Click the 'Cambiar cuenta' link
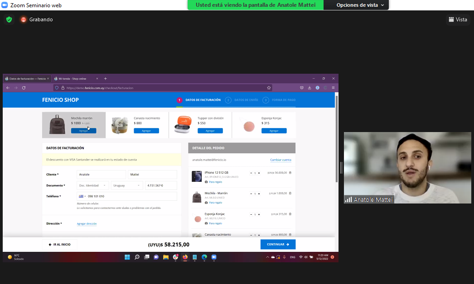Screen dimensions: 474x284 click(x=281, y=160)
